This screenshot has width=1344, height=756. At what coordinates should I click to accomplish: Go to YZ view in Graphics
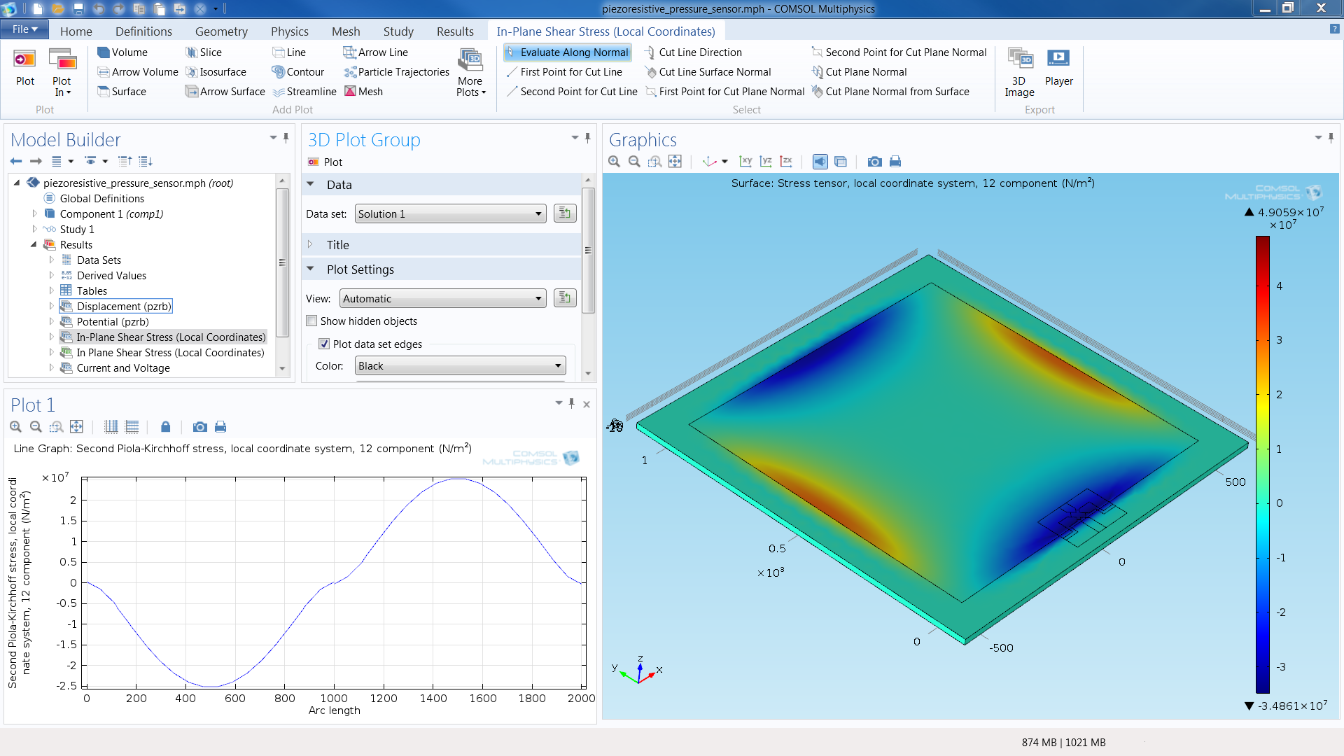766,162
